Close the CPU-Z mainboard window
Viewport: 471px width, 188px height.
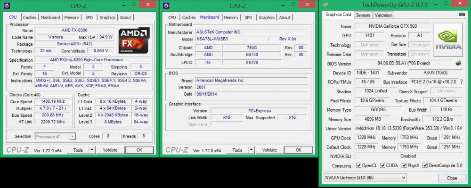point(307,4)
